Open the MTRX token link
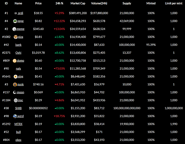This screenshot has width=185, height=144. coord(18,124)
